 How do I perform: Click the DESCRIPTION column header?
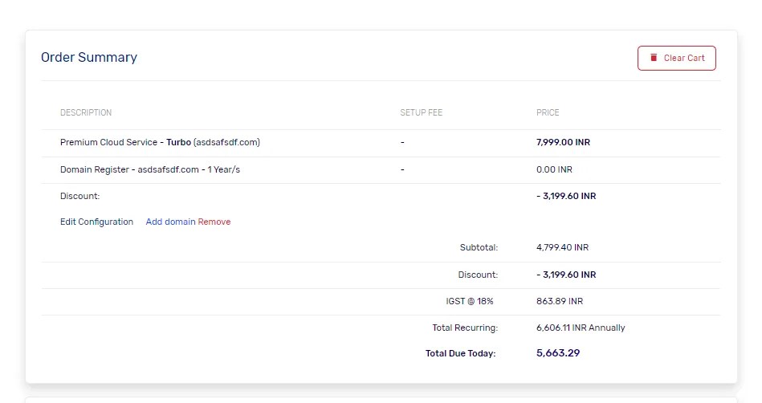pos(86,112)
